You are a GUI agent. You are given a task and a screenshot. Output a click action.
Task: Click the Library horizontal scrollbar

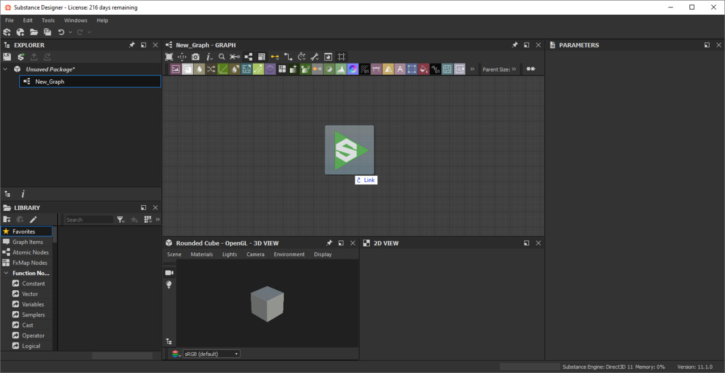coord(122,356)
